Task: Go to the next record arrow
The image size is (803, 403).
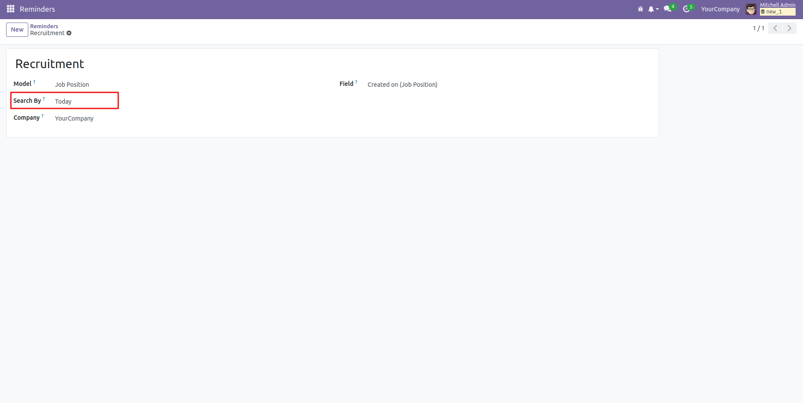Action: pyautogui.click(x=789, y=29)
